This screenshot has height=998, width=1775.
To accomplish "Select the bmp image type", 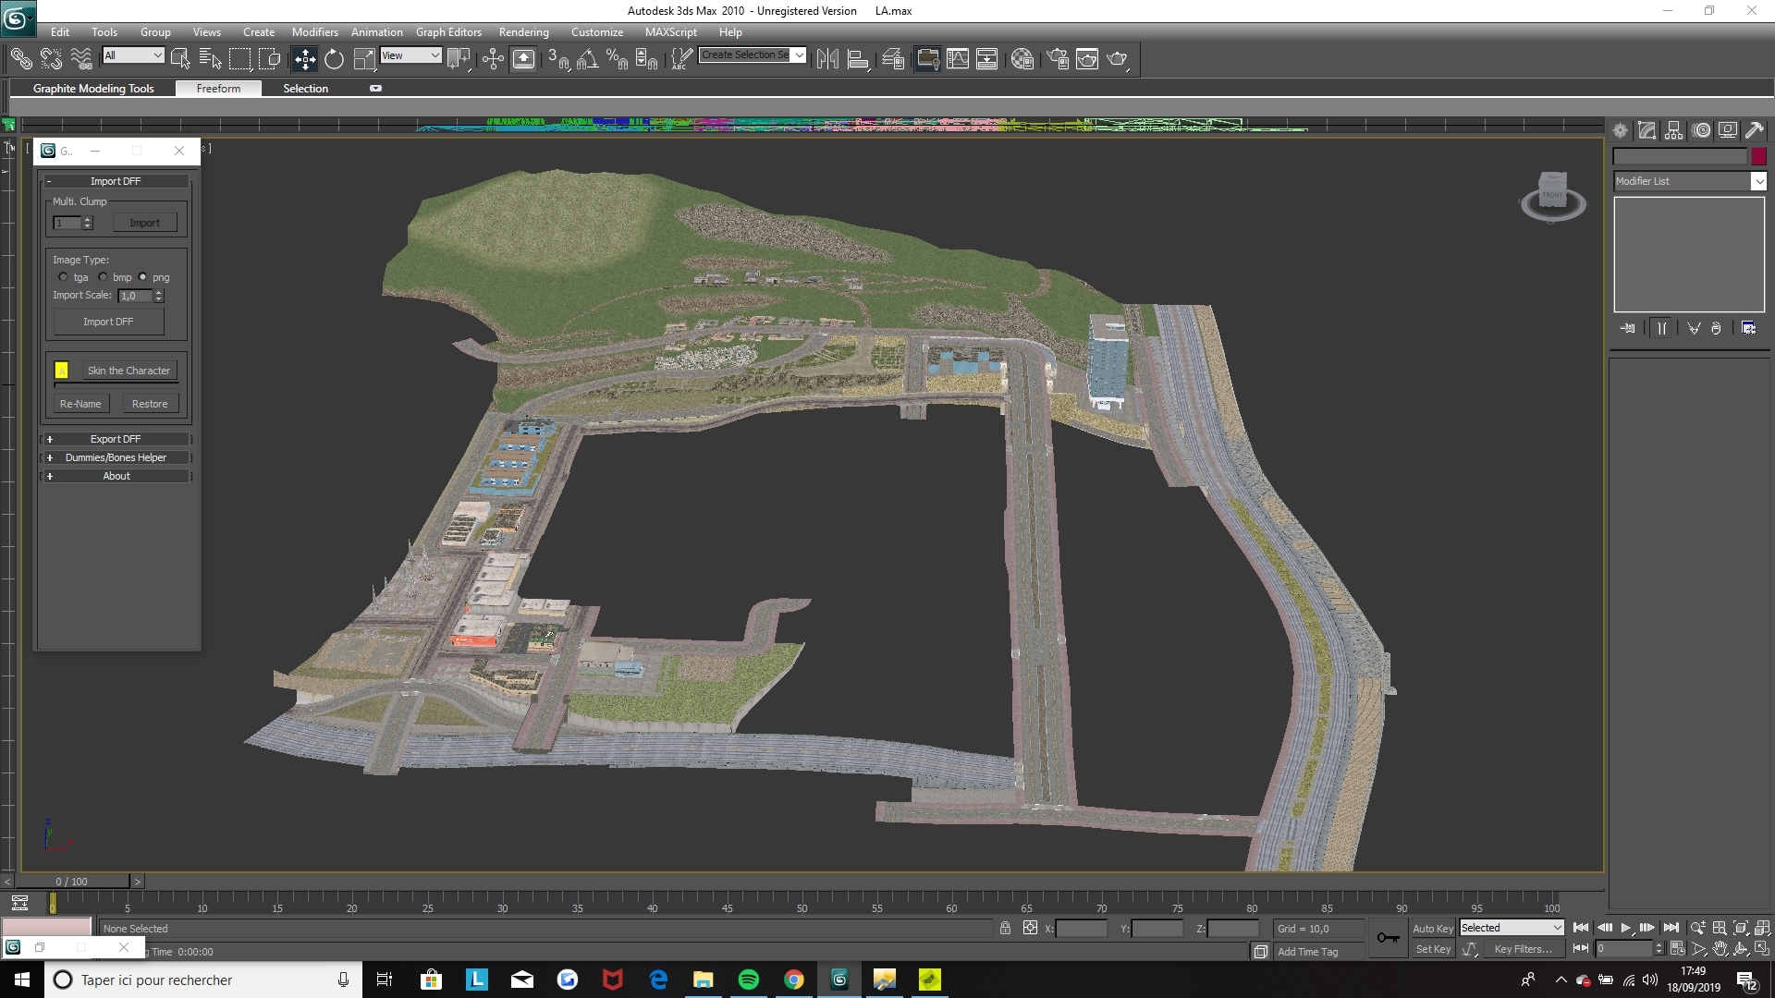I will 103,277.
